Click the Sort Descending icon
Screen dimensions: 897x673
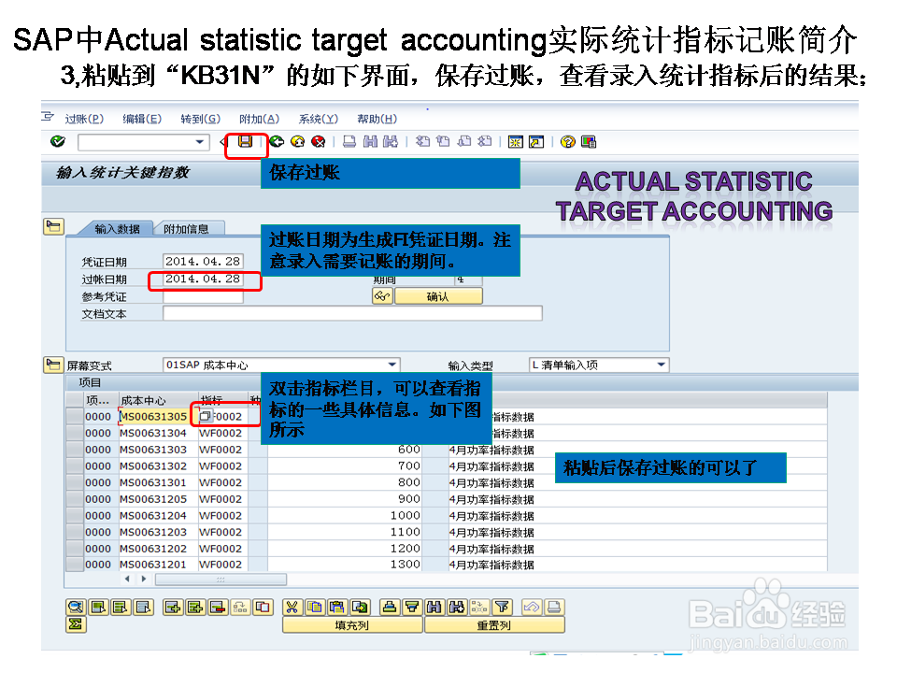[412, 608]
